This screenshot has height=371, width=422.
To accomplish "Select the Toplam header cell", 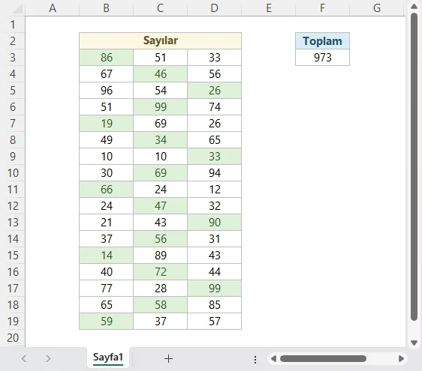I will pyautogui.click(x=322, y=40).
